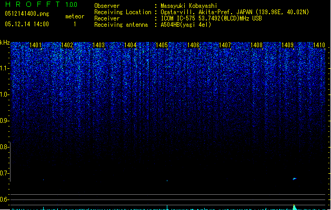Click the Ogata-vill. Akita-Pref. JAPAN location text
331x210 pixels.
235,12
